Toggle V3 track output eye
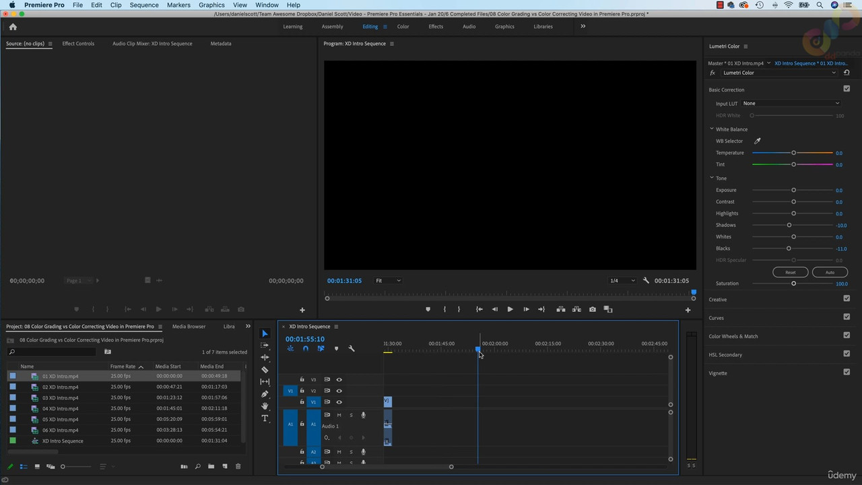The height and width of the screenshot is (485, 862). coord(339,379)
